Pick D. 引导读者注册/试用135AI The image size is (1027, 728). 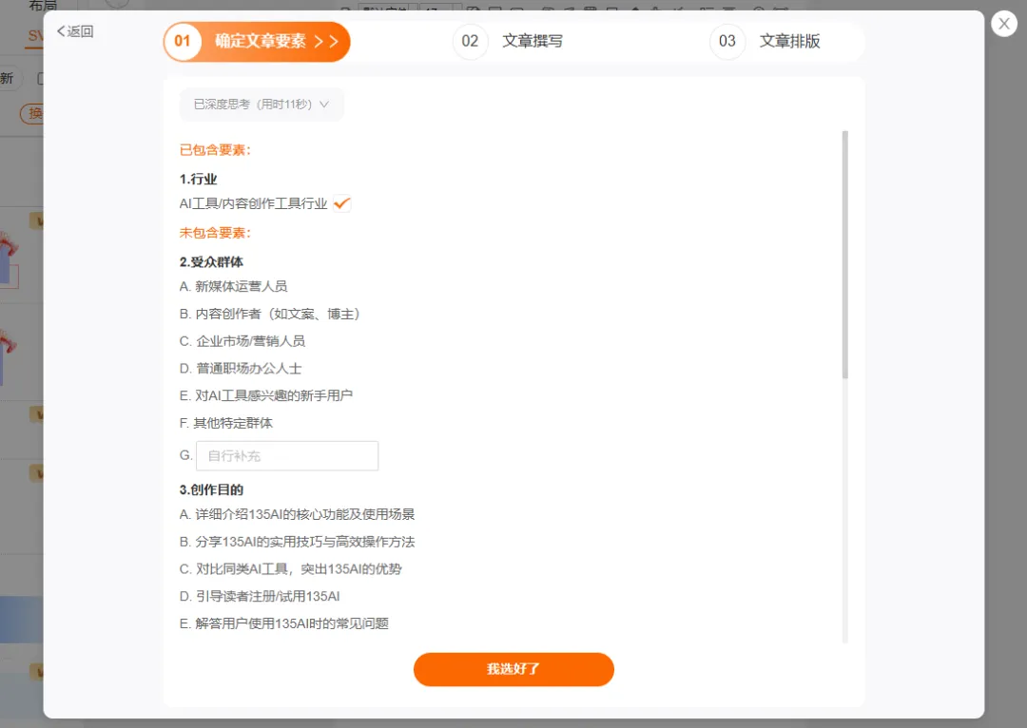point(260,597)
